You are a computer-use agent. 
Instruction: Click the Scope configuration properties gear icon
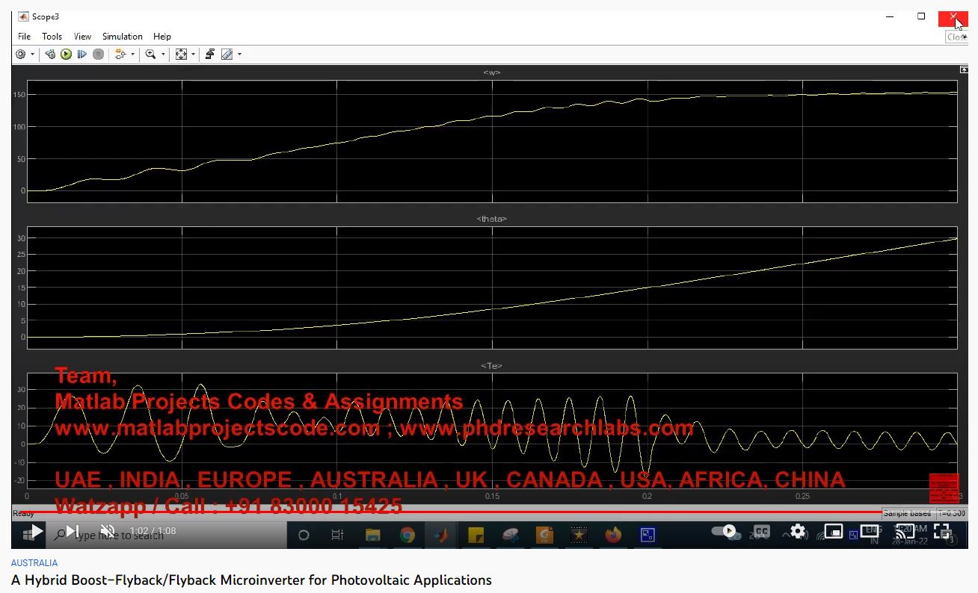[x=20, y=55]
